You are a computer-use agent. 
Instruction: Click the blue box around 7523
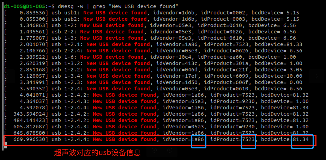point(248,142)
